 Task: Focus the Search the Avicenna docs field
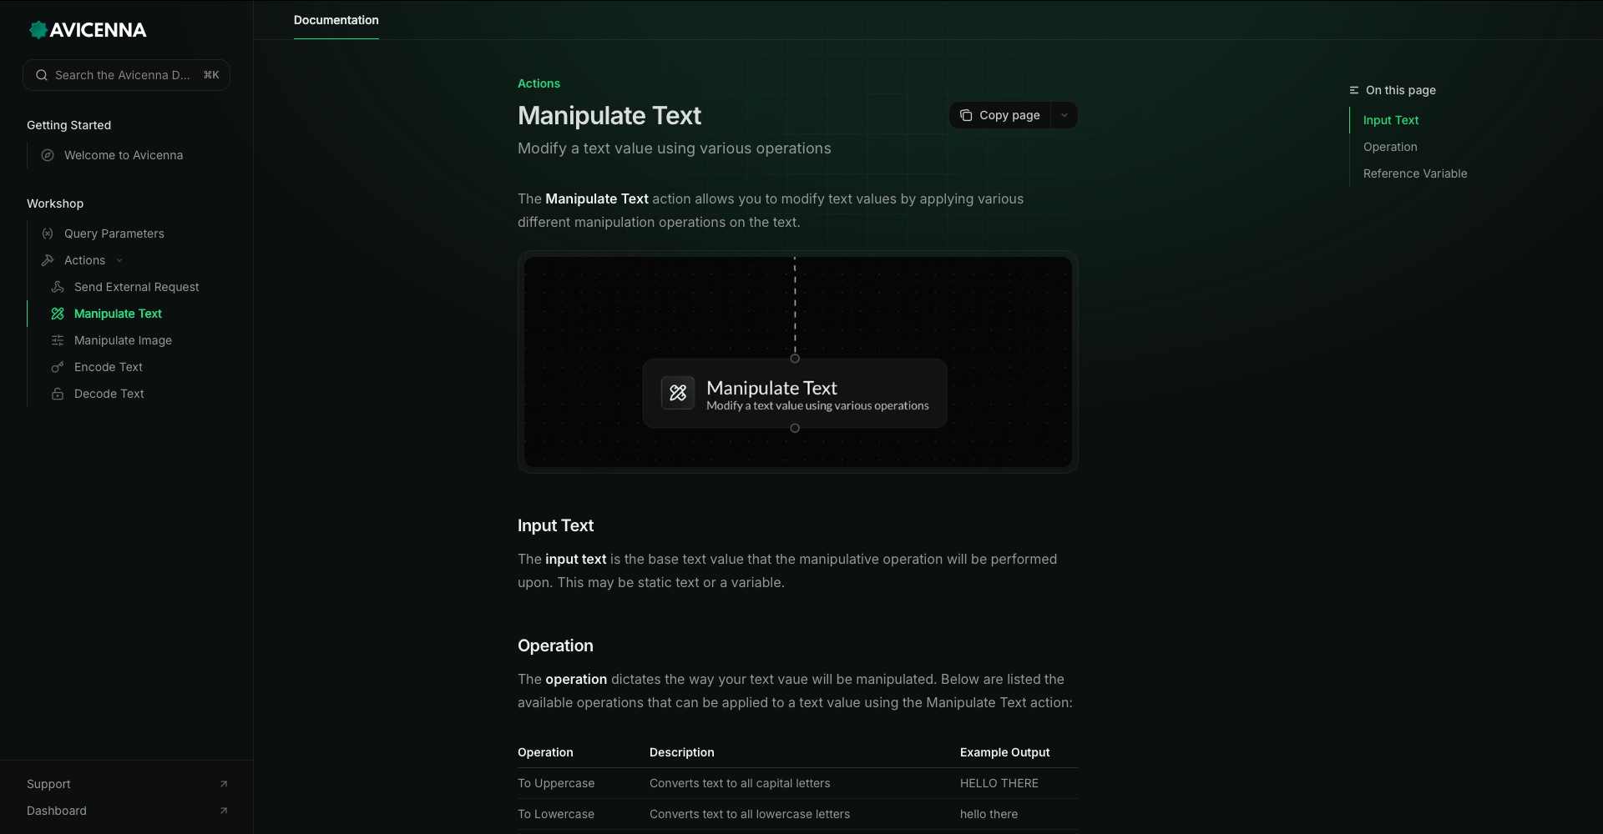pos(123,75)
